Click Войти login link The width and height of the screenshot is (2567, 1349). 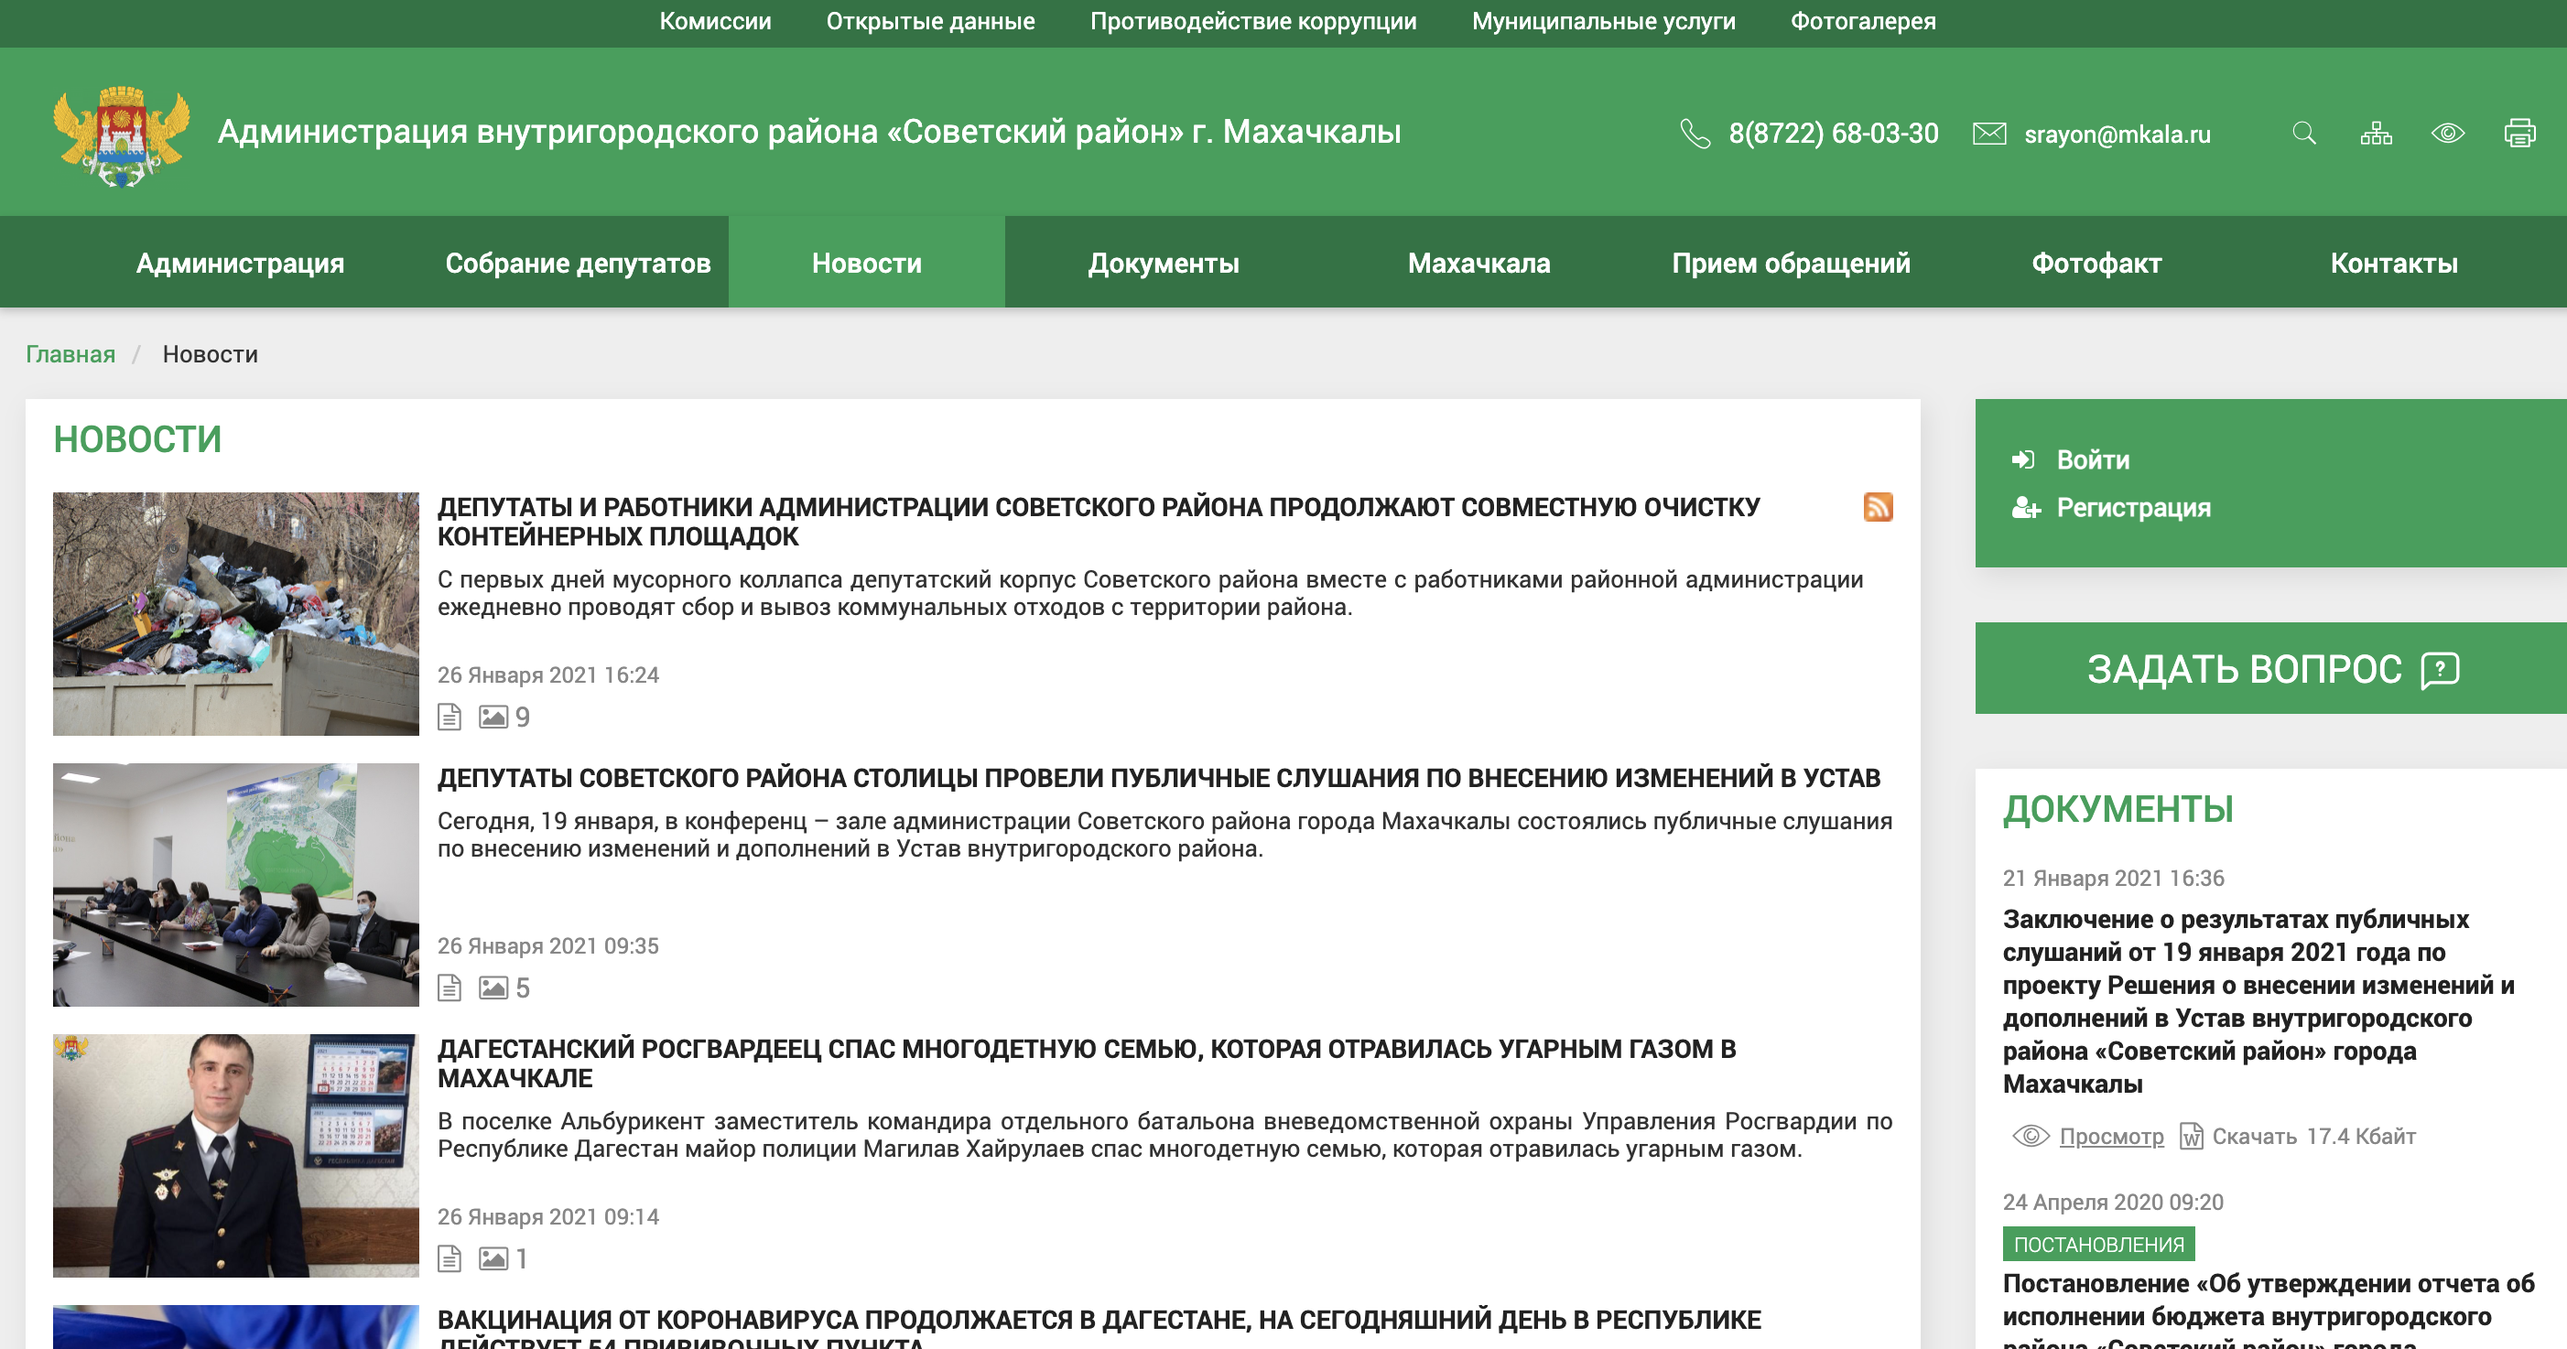coord(2093,459)
